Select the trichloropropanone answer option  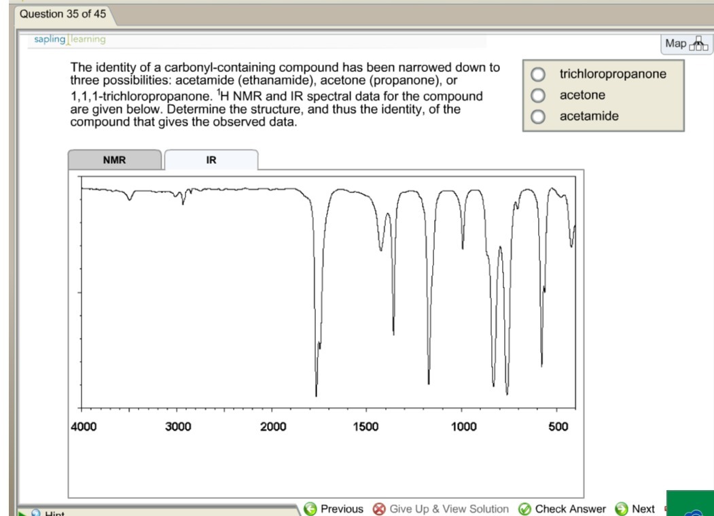539,73
